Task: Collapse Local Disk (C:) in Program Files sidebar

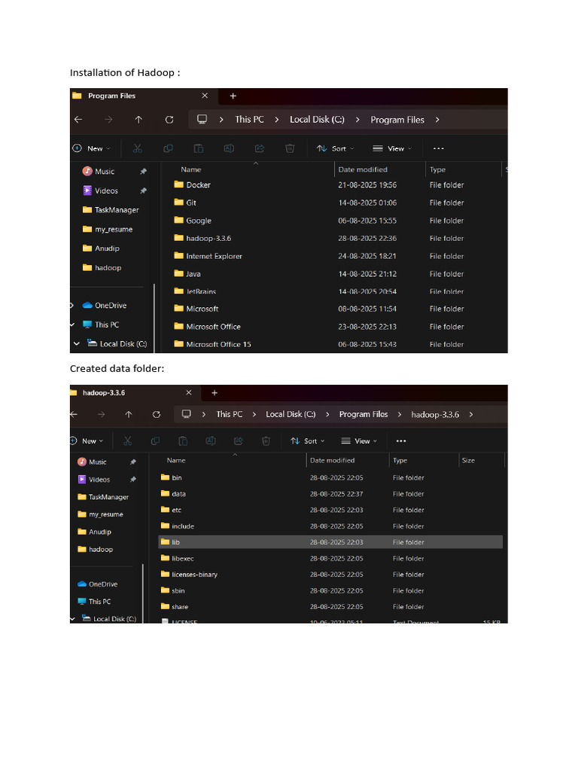Action: pyautogui.click(x=77, y=343)
